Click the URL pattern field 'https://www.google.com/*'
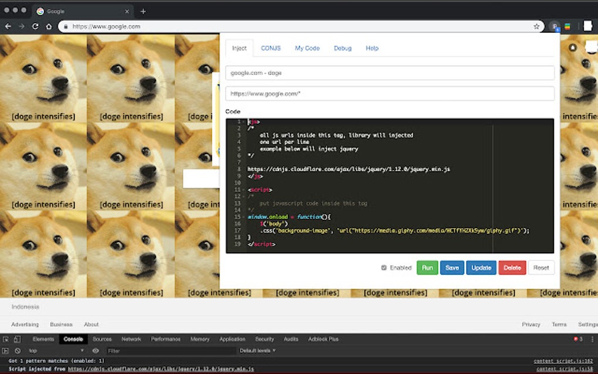Viewport: 598px width, 374px height. tap(390, 93)
